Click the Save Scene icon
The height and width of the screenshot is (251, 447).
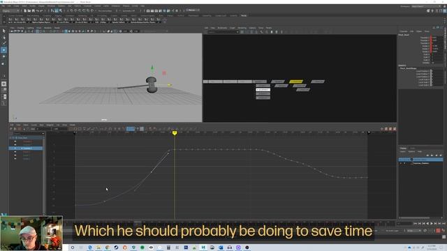33,10
